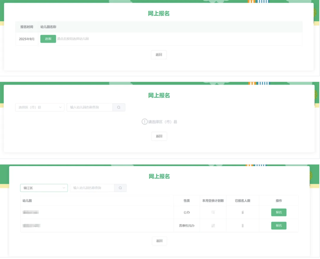Click the kindergarten name in the 普惠性民办 row
320x259 pixels.
pyautogui.click(x=31, y=226)
